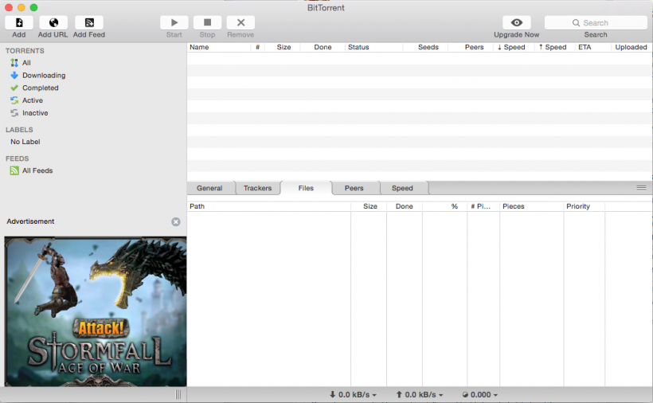
Task: Select the Downloading filter
Action: coord(44,76)
